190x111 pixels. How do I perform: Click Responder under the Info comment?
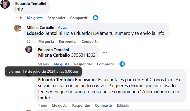[x=56, y=18]
